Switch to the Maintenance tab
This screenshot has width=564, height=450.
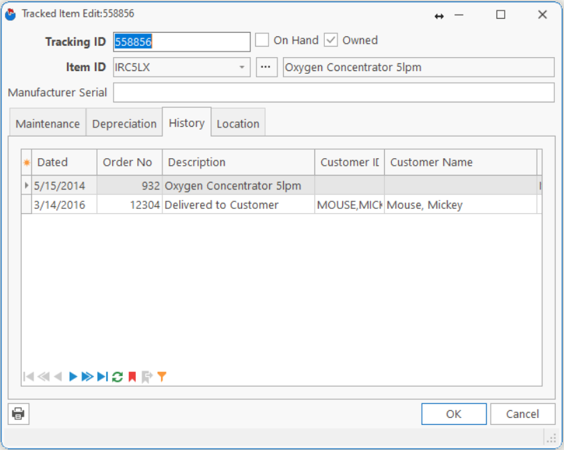[x=47, y=124]
